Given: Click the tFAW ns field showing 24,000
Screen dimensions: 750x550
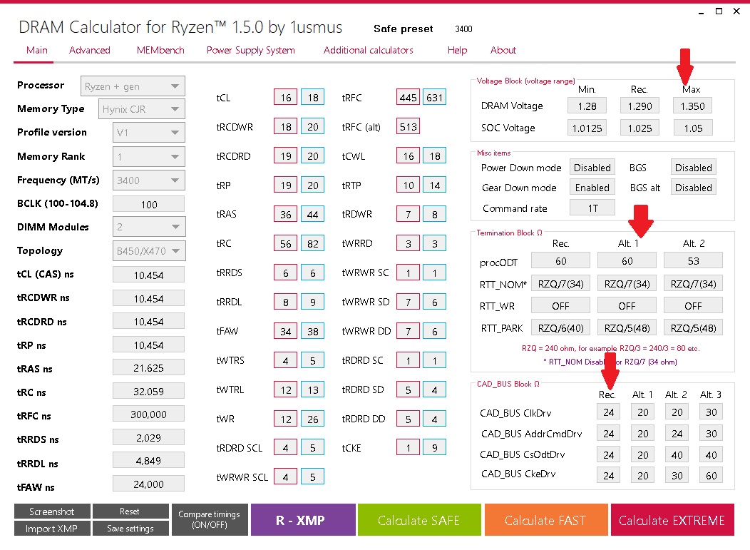Looking at the screenshot, I should click(x=149, y=484).
